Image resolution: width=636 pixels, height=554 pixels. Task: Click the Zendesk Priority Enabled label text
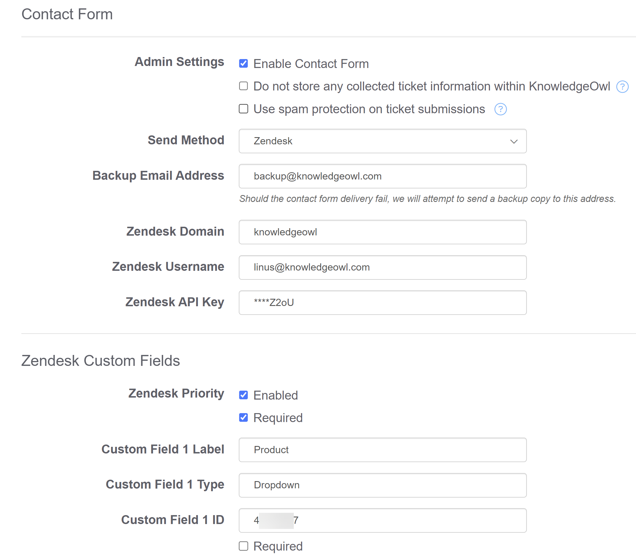[x=275, y=395]
